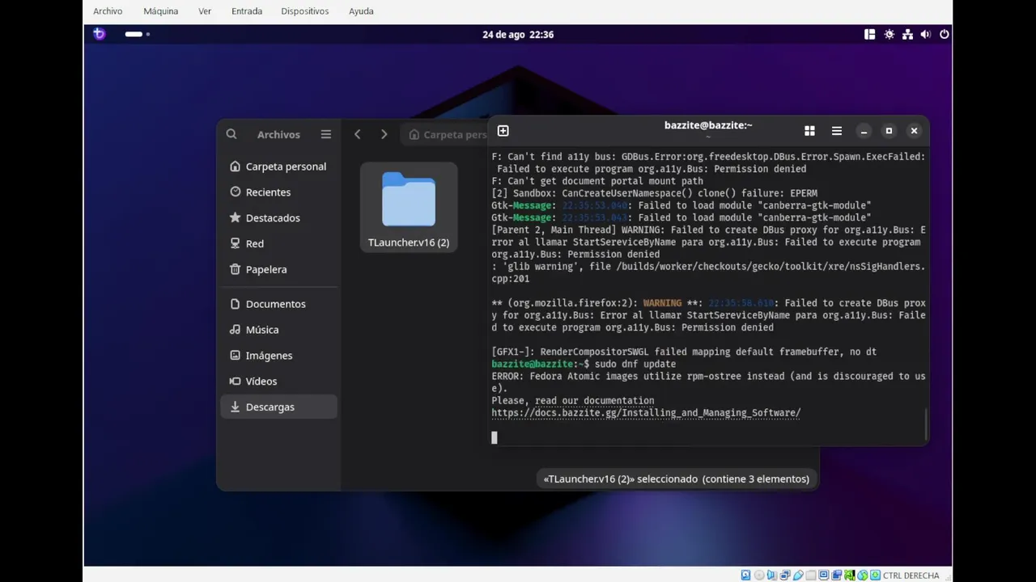Select Vídeos in Archivos sidebar
The width and height of the screenshot is (1036, 582).
[278, 381]
